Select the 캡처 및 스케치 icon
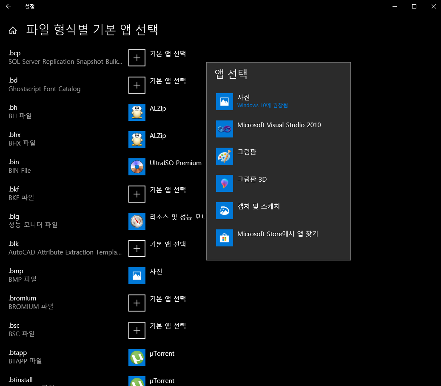Screen dimensions: 441x386 [x=225, y=211]
